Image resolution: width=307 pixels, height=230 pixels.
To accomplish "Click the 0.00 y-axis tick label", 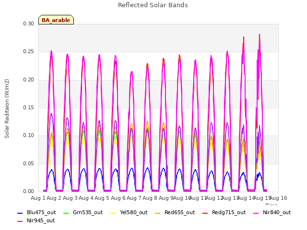I will [x=29, y=191].
